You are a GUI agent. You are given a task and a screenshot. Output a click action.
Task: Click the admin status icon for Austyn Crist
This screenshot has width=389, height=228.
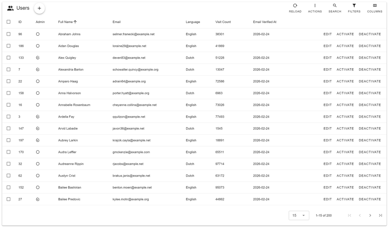[x=38, y=175]
